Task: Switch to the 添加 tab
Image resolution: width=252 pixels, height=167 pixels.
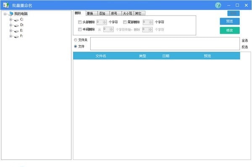Action: [x=104, y=13]
